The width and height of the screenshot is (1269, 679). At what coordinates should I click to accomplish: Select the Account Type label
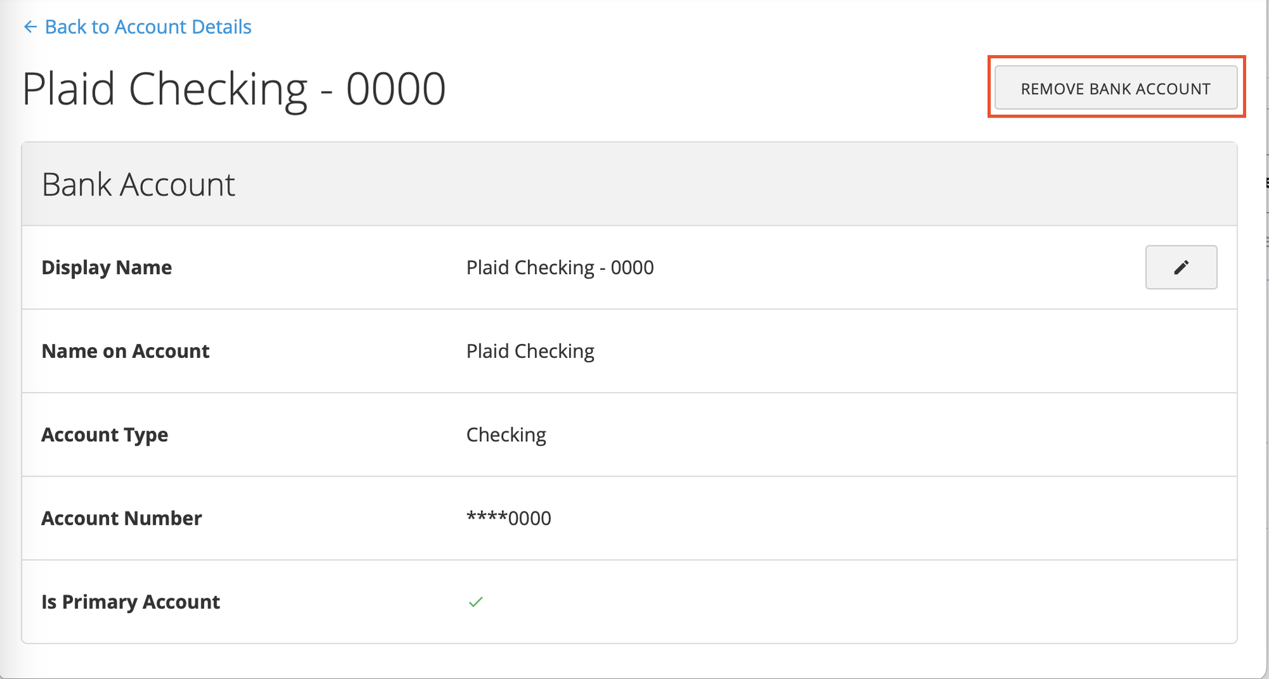[105, 435]
